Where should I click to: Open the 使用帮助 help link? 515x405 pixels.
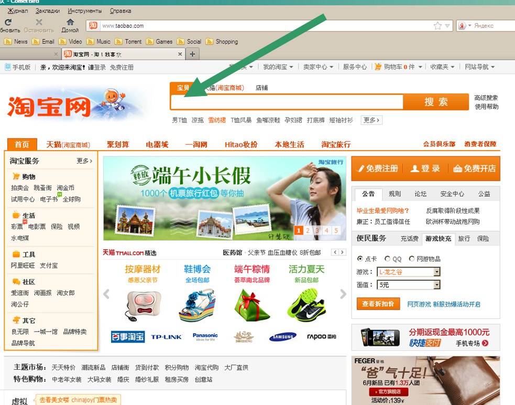pos(486,106)
